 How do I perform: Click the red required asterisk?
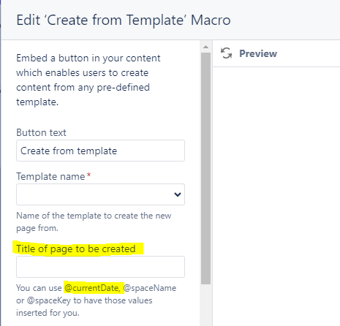(x=88, y=175)
